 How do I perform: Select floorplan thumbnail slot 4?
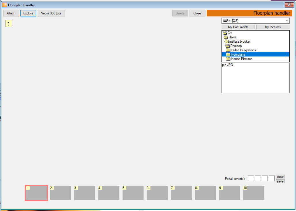click(x=109, y=193)
